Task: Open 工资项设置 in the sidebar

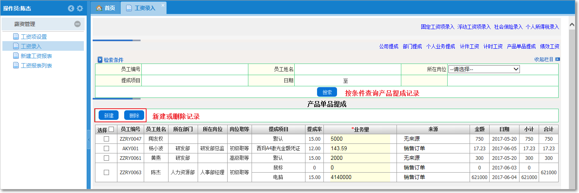Action: pyautogui.click(x=34, y=37)
